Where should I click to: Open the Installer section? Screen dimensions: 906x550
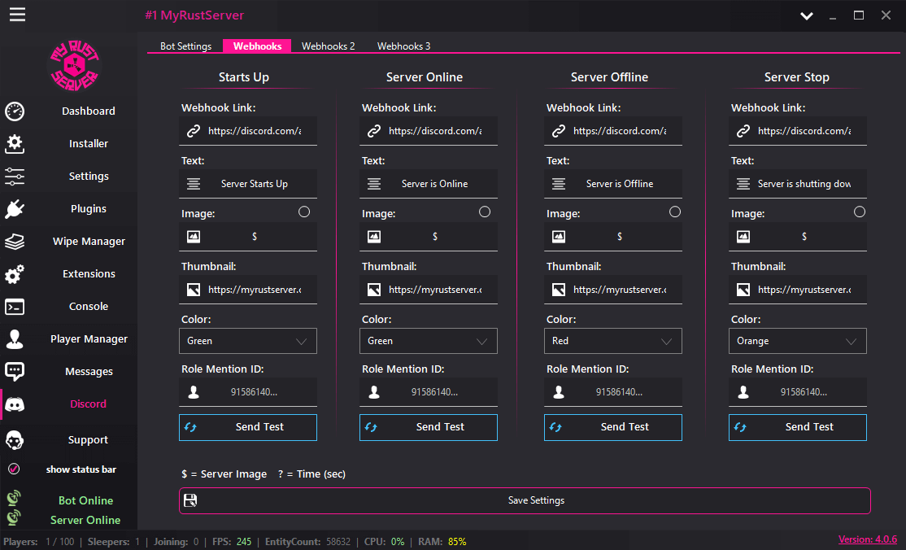click(88, 143)
